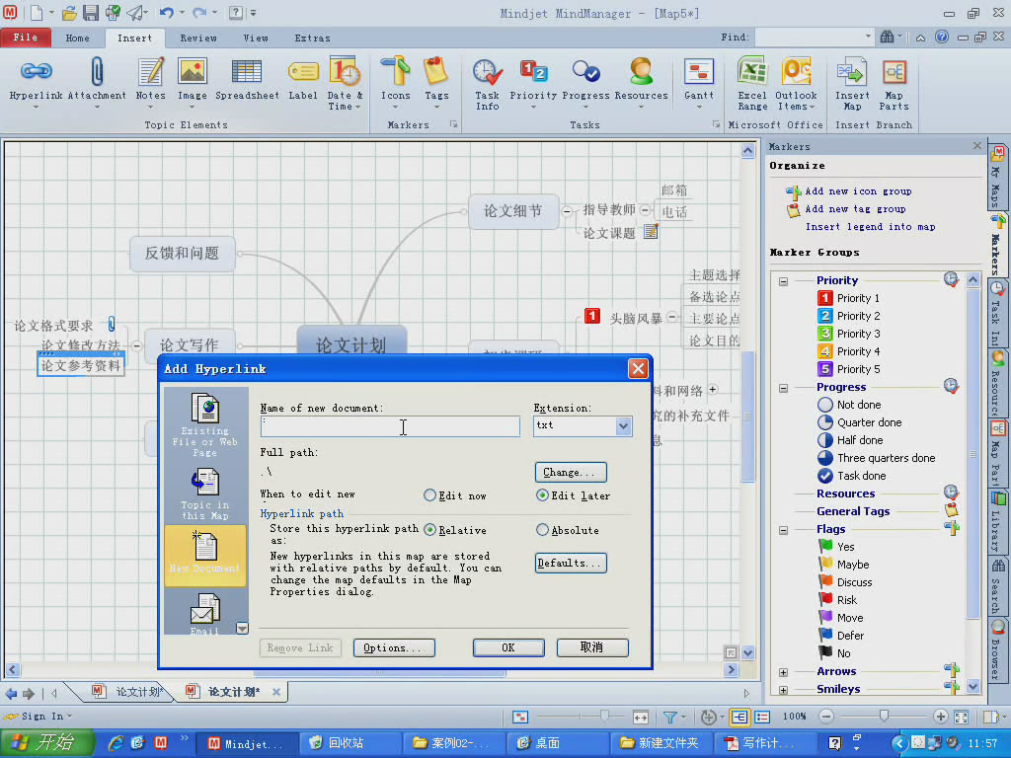This screenshot has height=758, width=1011.
Task: Click the Hyperlink icon in ribbon
Action: pyautogui.click(x=37, y=71)
